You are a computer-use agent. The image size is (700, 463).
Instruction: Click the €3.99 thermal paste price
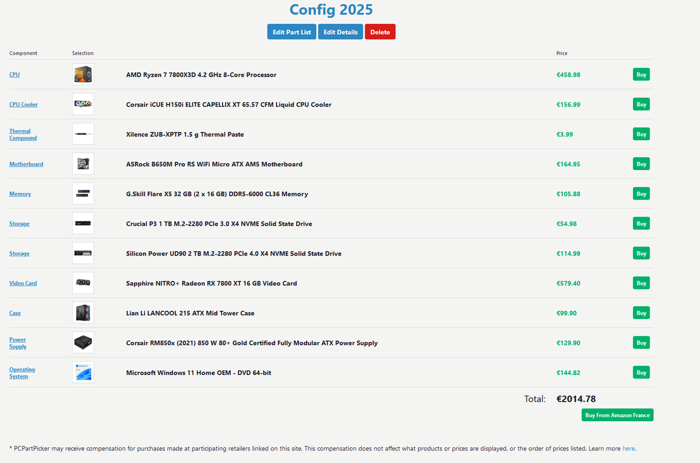[x=565, y=134]
